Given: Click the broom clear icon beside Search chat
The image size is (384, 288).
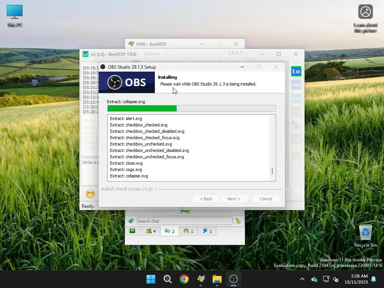Looking at the screenshot, I should coord(238,220).
